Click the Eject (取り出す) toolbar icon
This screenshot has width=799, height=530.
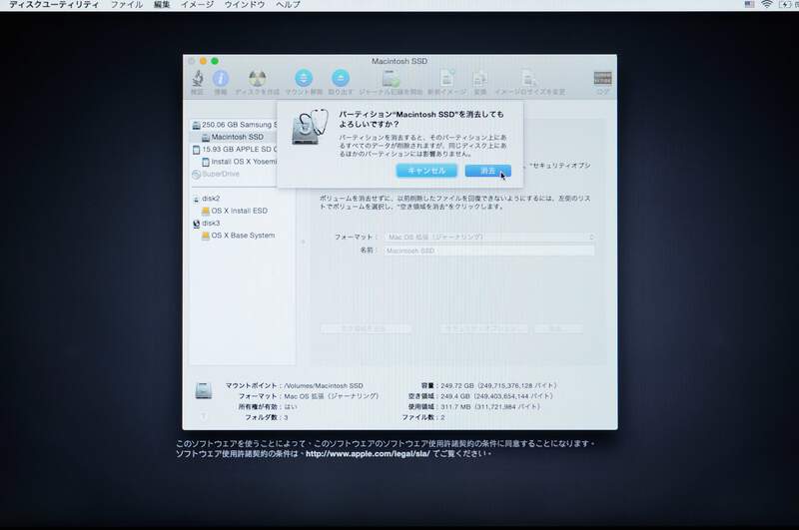[x=341, y=78]
